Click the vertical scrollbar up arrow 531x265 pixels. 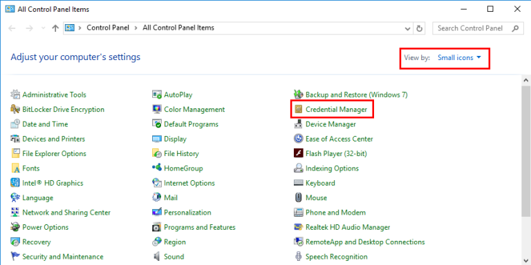[526, 81]
